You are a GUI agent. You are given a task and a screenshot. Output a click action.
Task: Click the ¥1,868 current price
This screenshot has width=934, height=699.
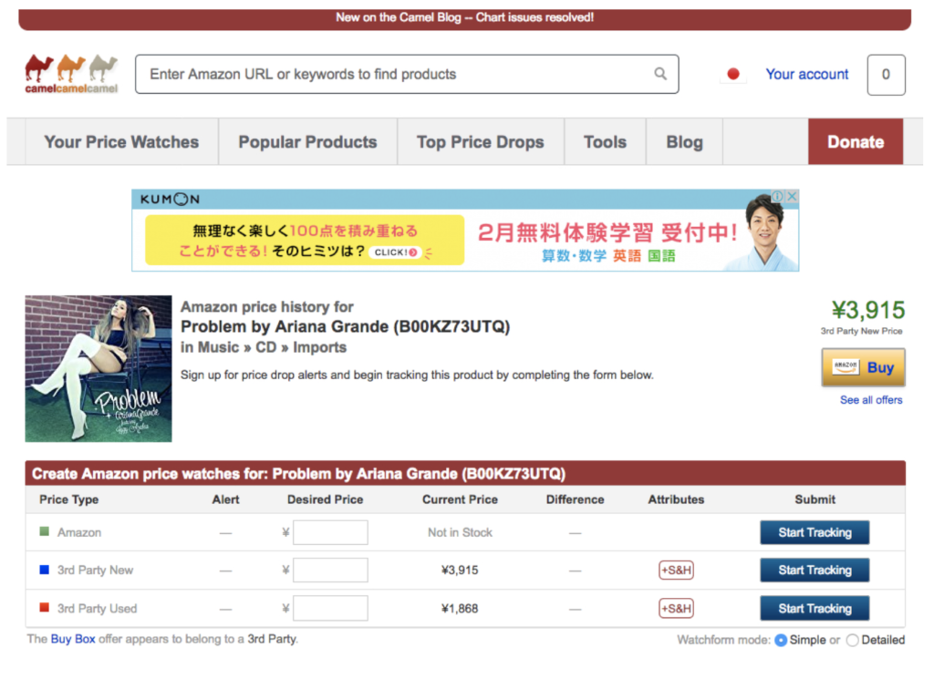coord(460,609)
